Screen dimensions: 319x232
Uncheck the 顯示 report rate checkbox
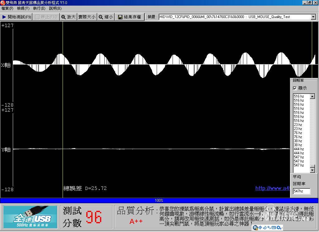295,88
